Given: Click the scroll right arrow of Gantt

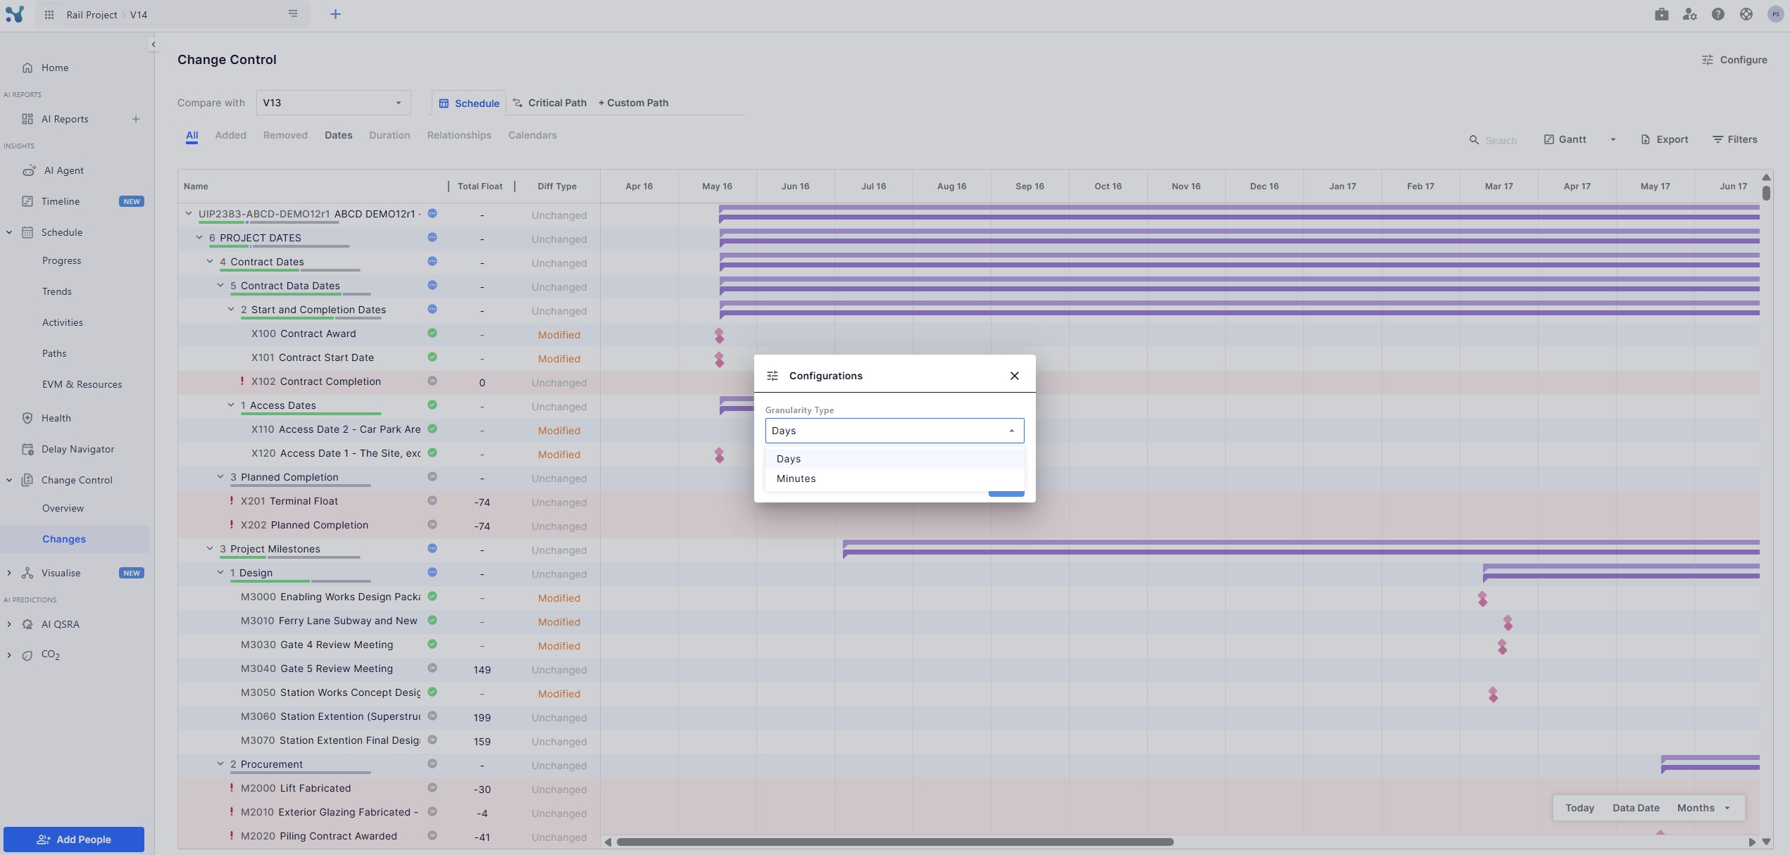Looking at the screenshot, I should pos(1752,842).
